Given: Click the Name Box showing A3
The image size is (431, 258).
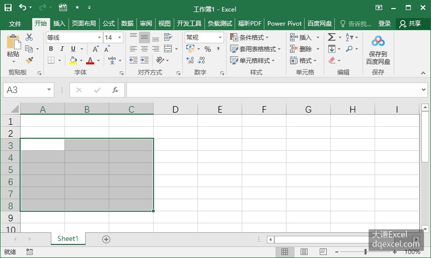Looking at the screenshot, I should 29,90.
